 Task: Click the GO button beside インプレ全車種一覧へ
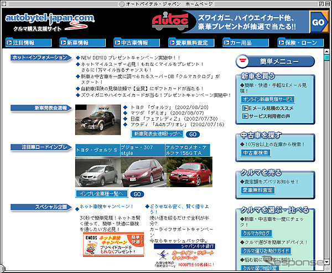(x=137, y=194)
